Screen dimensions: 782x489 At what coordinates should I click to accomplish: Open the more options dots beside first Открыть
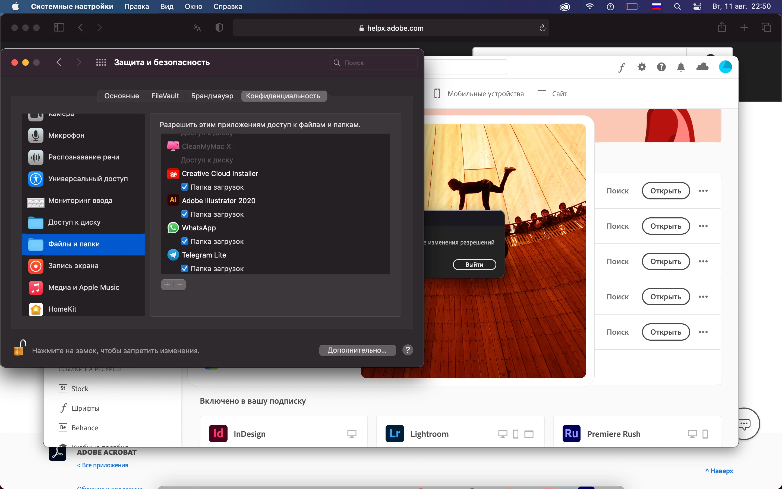(703, 191)
